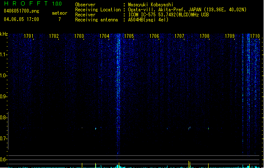Screen dimensions: 264x168
Task: Click the 0.8 kHz frequency label
Action: pyautogui.click(x=3, y=118)
